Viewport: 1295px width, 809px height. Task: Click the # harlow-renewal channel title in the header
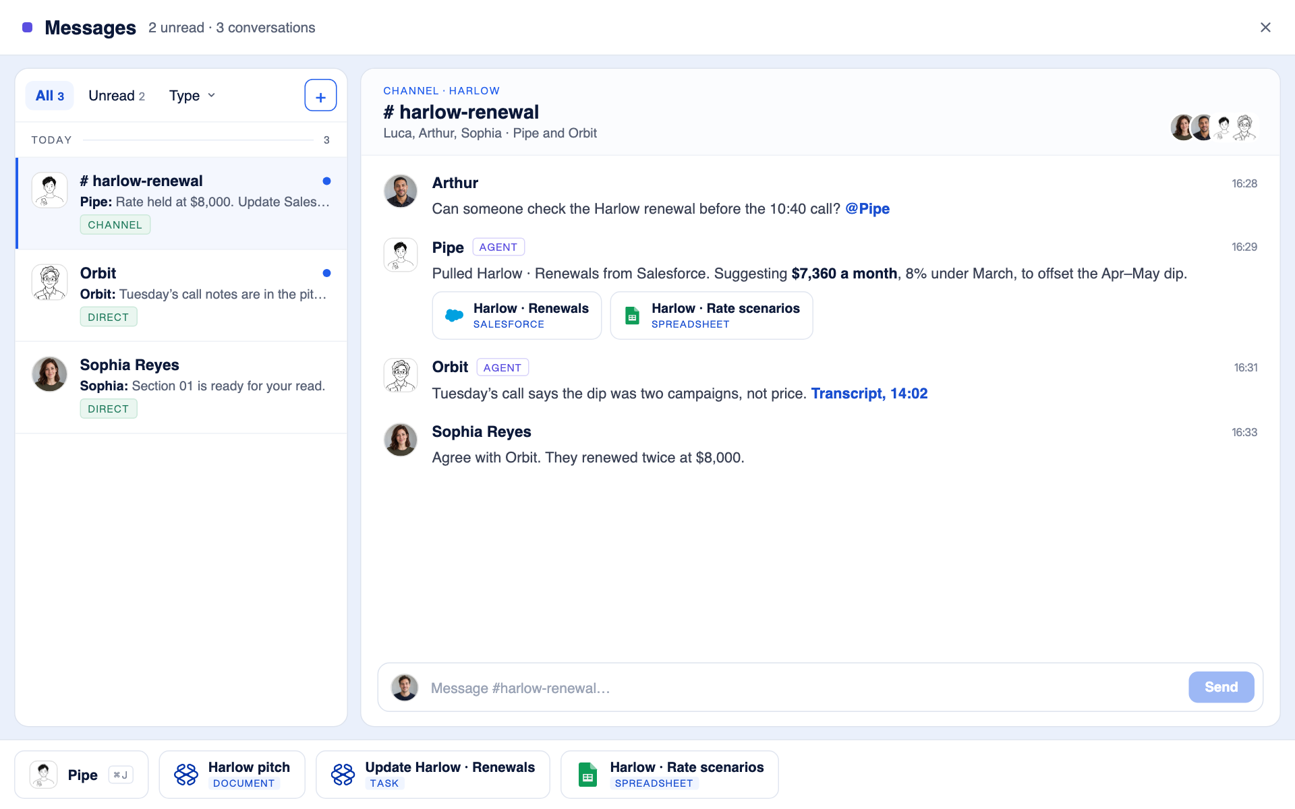tap(461, 112)
